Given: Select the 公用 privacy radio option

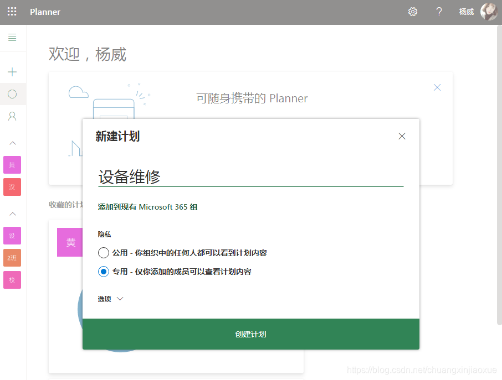Looking at the screenshot, I should (x=104, y=253).
